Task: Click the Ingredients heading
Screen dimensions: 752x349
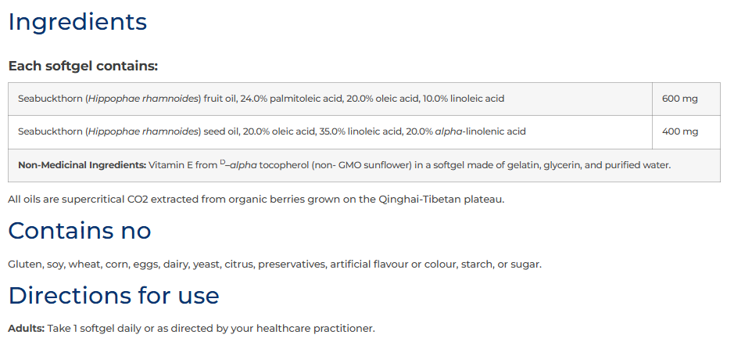Action: point(77,23)
